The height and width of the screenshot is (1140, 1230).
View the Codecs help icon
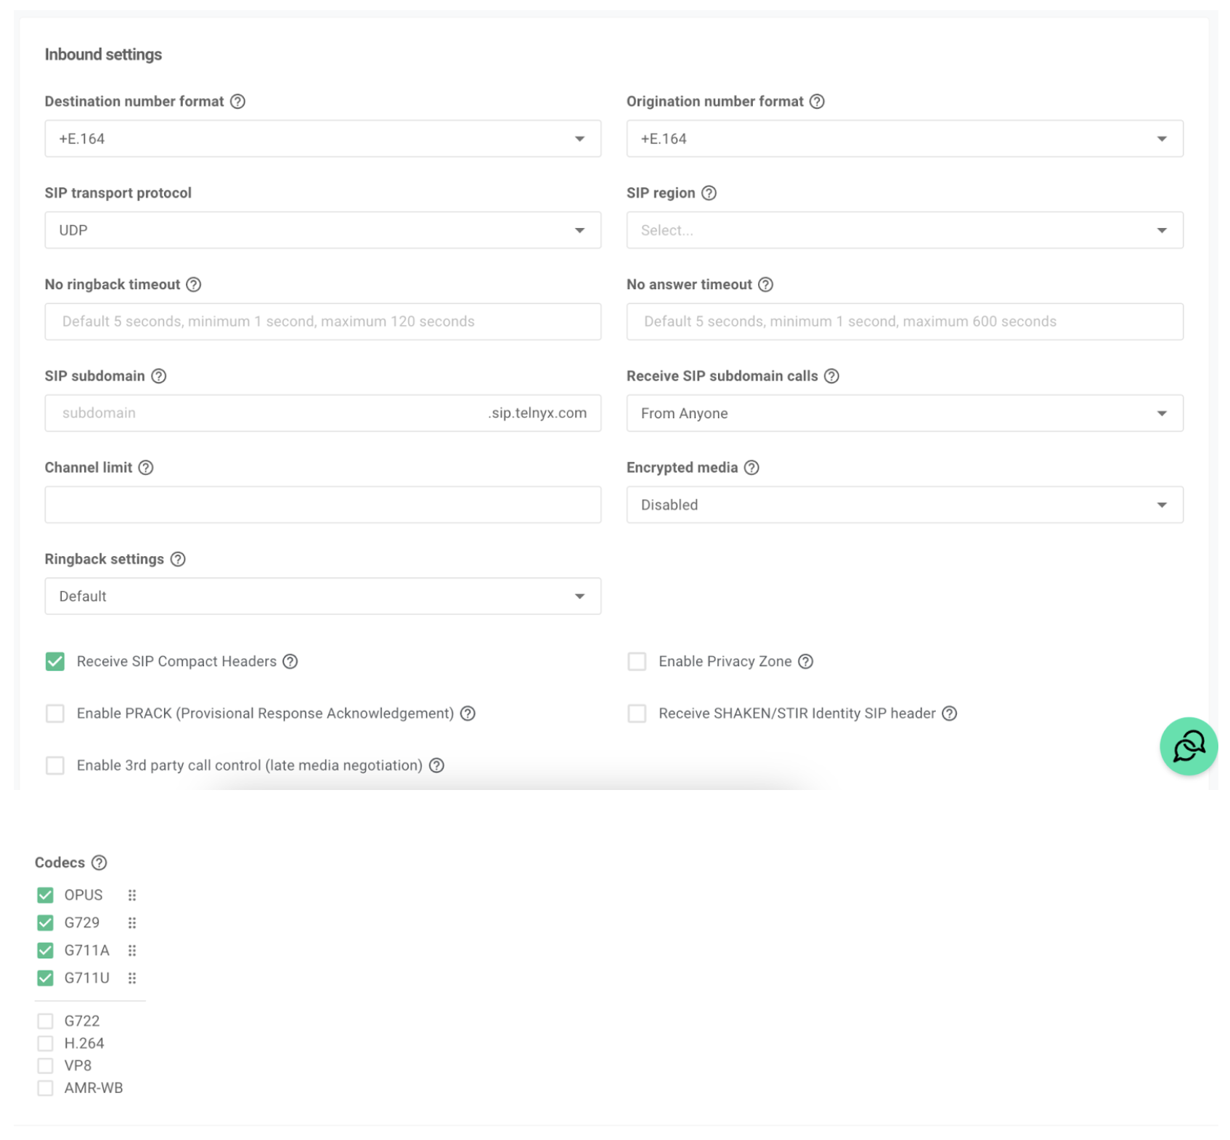coord(99,863)
